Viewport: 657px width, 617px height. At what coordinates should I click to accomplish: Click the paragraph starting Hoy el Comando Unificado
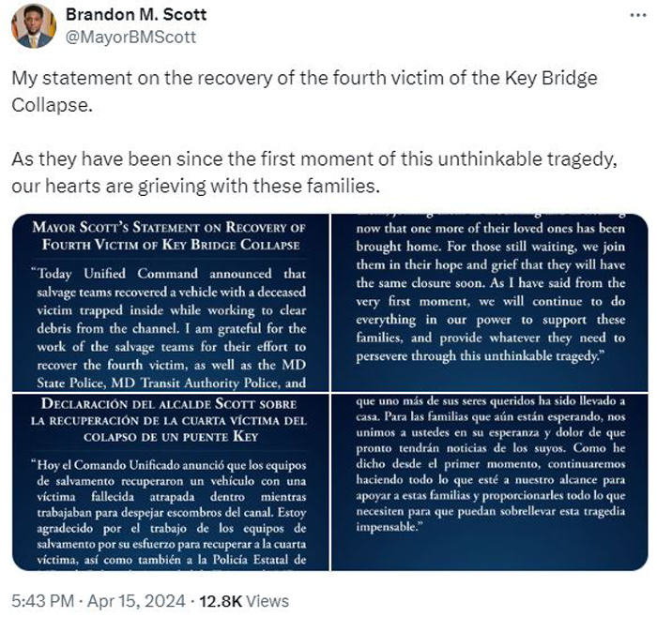click(x=169, y=512)
